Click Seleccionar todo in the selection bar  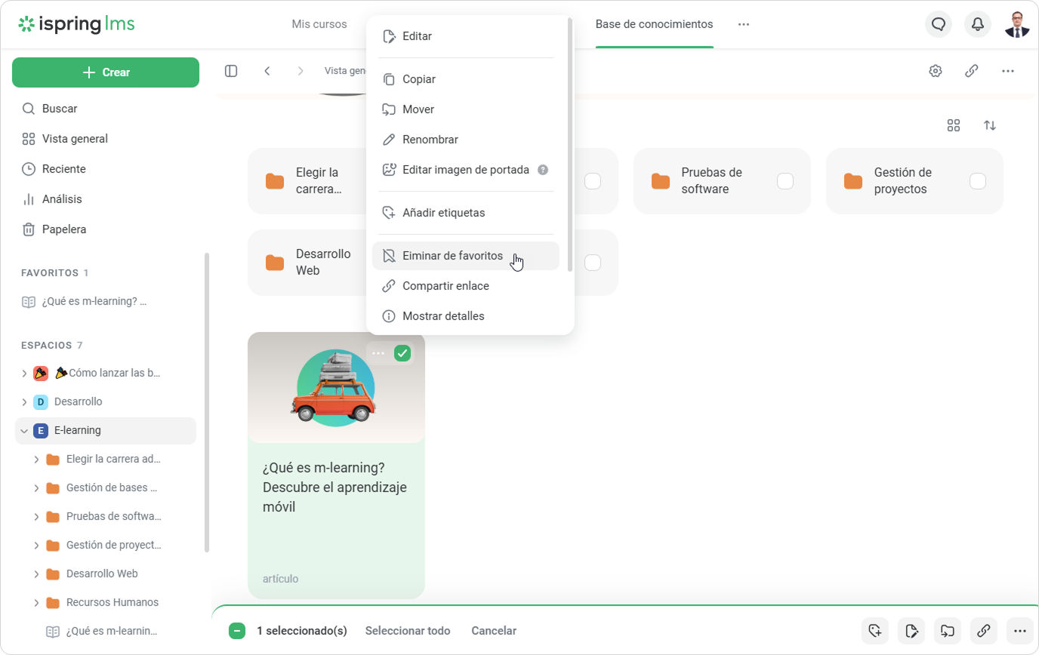[408, 631]
